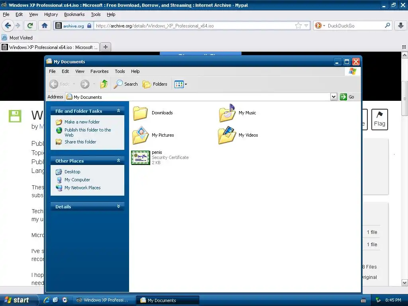This screenshot has width=408, height=306.
Task: Open Explorer's File menu
Action: coord(52,71)
